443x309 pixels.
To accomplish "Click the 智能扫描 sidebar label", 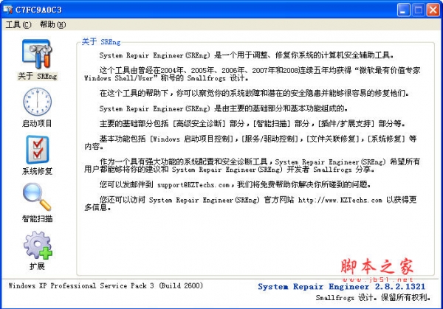I will pyautogui.click(x=38, y=218).
